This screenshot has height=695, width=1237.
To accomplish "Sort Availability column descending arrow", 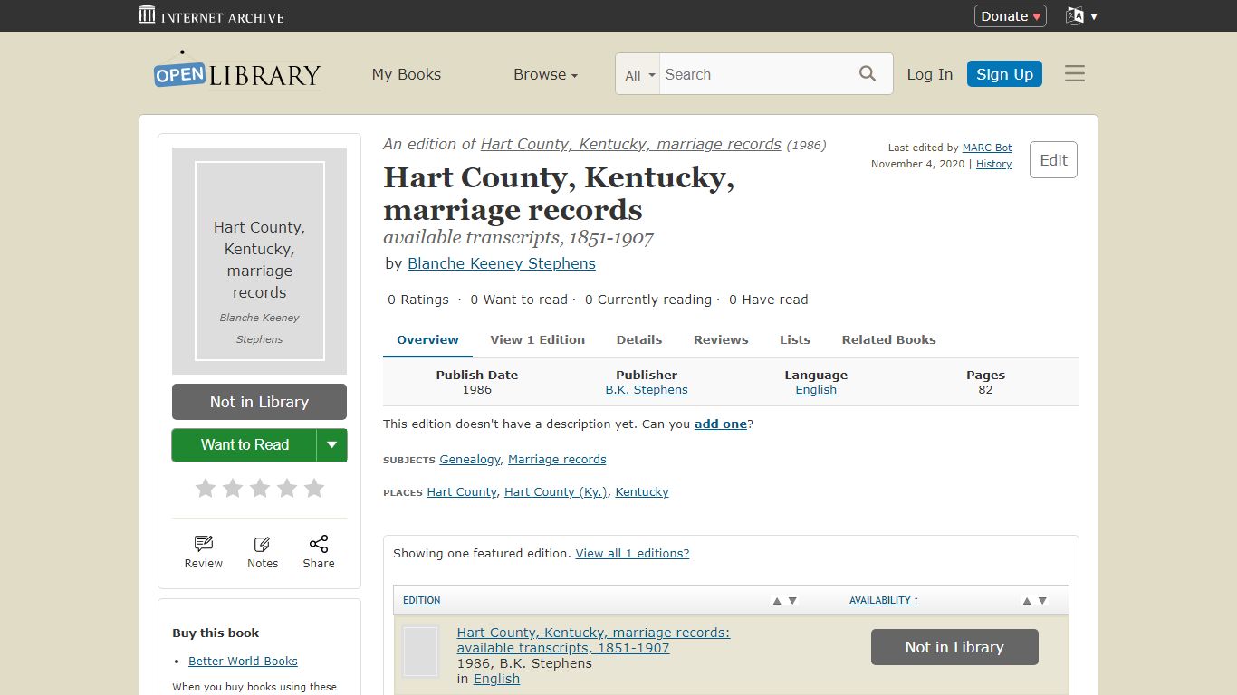I will [x=1042, y=601].
